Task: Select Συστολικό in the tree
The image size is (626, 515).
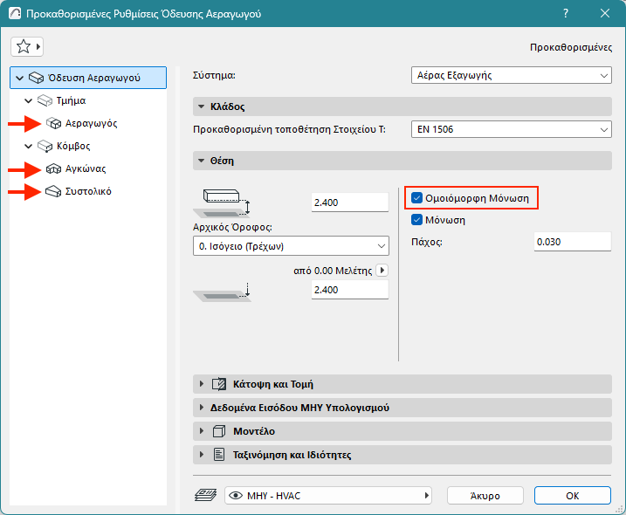Action: [88, 191]
